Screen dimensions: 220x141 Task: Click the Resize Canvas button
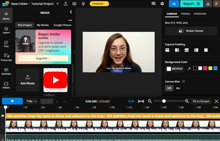pyautogui.click(x=191, y=31)
